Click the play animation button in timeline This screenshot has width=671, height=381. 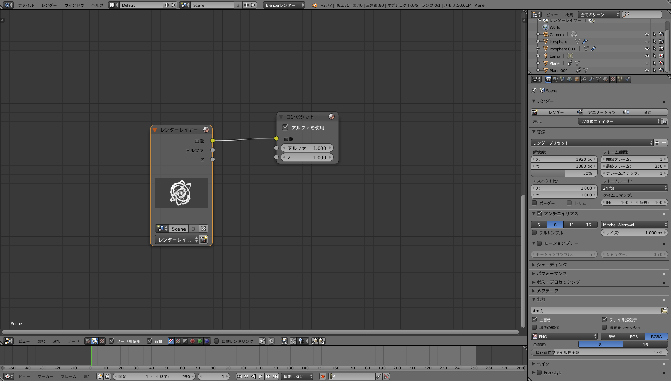[x=261, y=376]
